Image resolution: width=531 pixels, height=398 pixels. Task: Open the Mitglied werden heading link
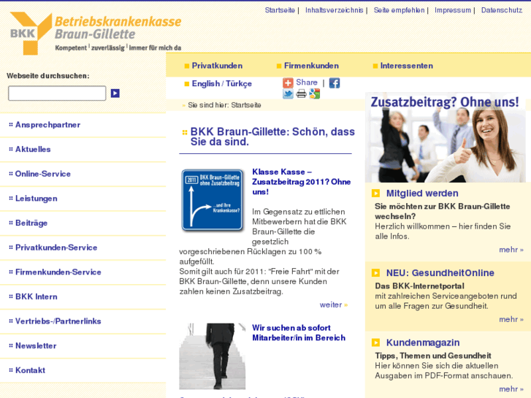point(422,193)
